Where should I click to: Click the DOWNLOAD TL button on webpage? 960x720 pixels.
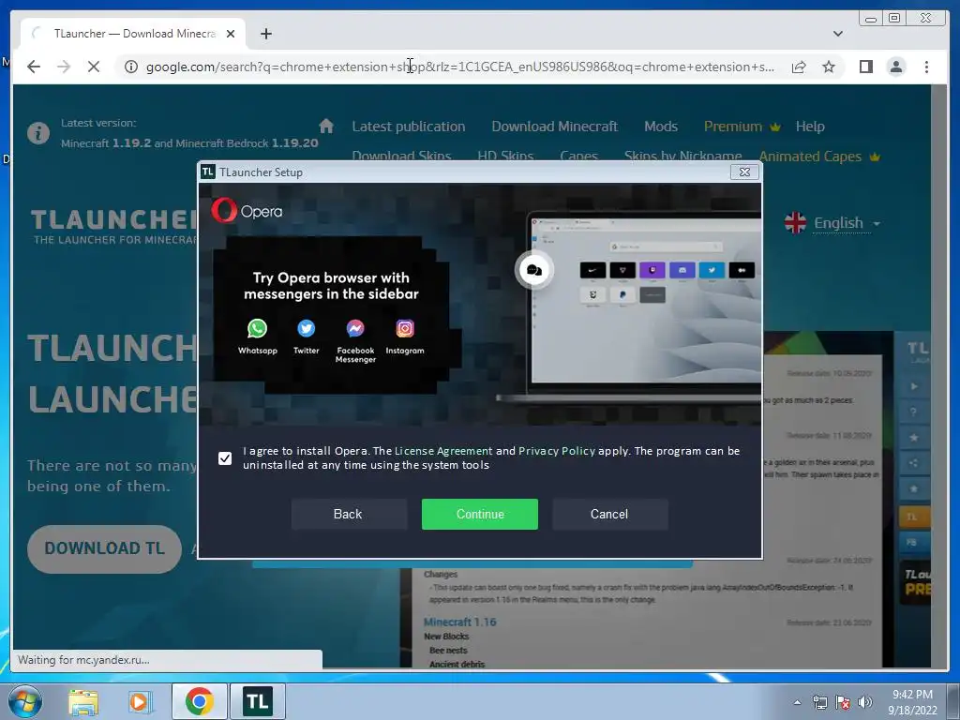click(105, 548)
